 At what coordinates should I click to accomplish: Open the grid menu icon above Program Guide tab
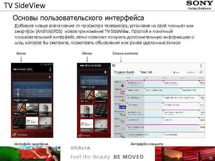coord(113,65)
